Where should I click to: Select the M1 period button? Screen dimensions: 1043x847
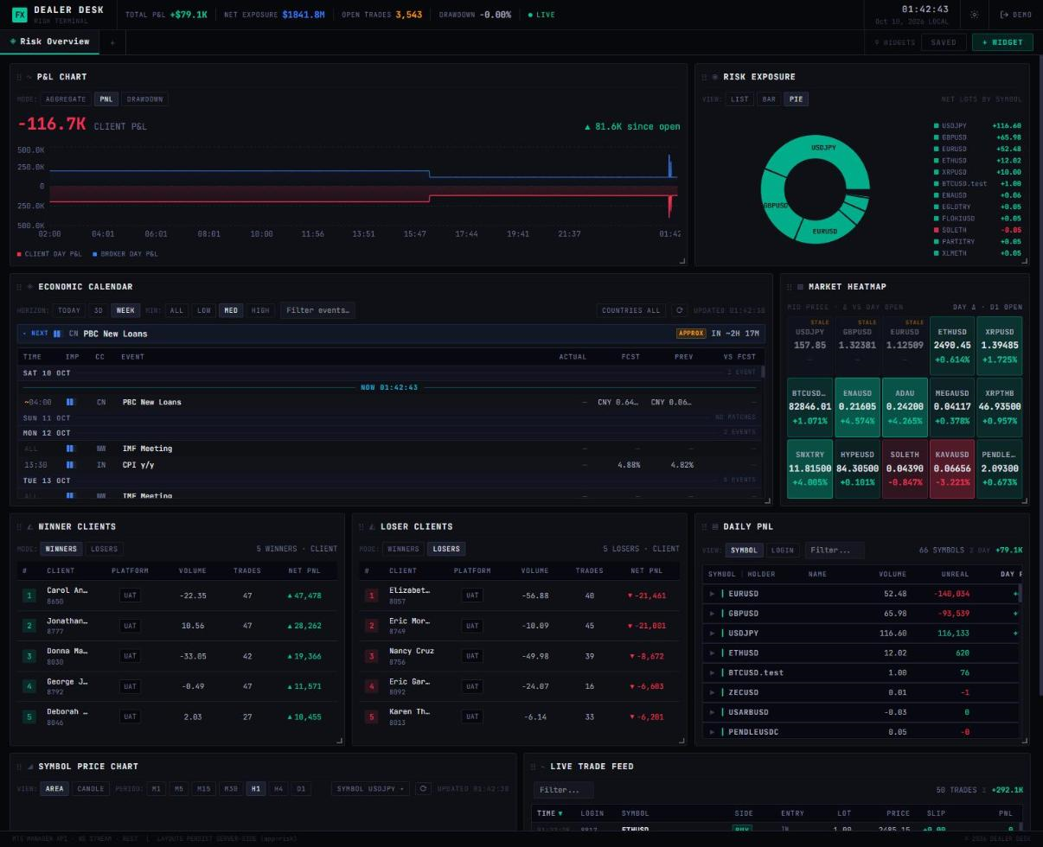[156, 788]
